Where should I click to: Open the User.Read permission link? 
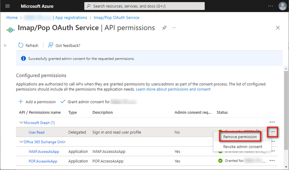click(36, 132)
